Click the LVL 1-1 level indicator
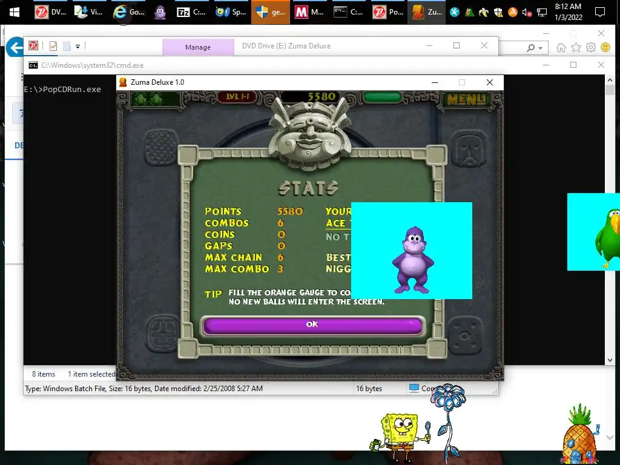This screenshot has height=465, width=620. tap(237, 97)
